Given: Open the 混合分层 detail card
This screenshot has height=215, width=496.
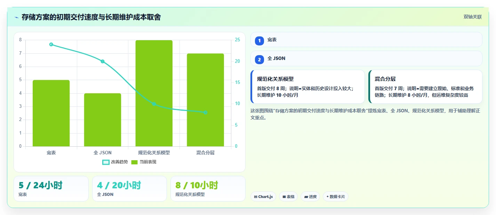Looking at the screenshot, I should [x=425, y=87].
